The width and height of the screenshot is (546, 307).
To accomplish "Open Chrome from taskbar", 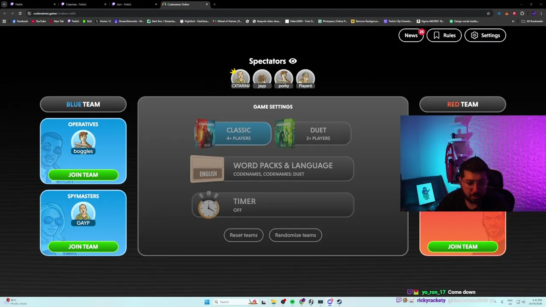I will click(302, 302).
